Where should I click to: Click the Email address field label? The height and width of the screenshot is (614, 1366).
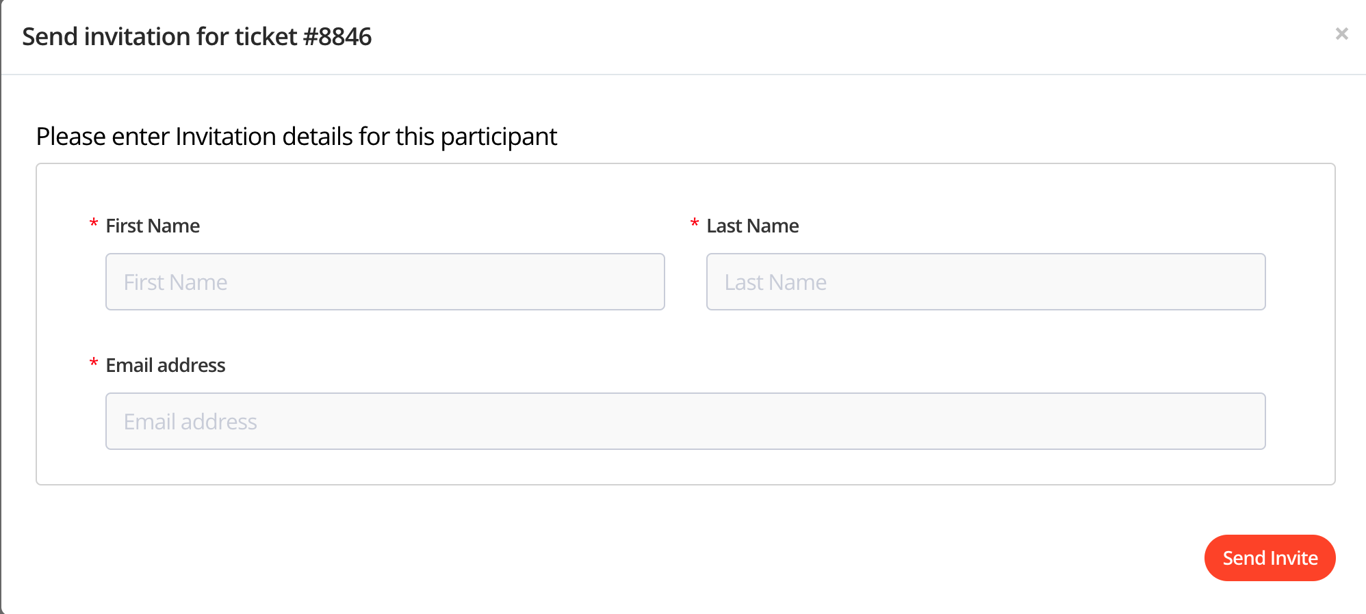tap(165, 365)
